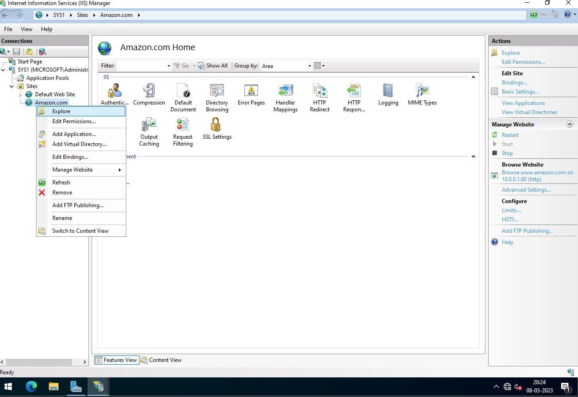Expand the Manage Website context submenu
Screen dimensions: 578x397
[81, 170]
